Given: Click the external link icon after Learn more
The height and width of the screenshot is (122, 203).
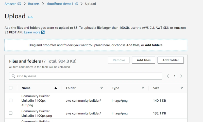Looking at the screenshot, I should [43, 32].
